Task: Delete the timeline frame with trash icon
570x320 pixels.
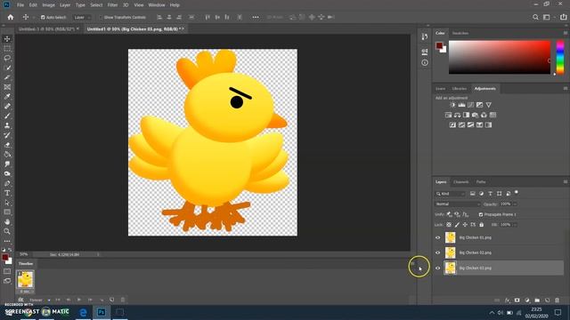Action: [123, 300]
